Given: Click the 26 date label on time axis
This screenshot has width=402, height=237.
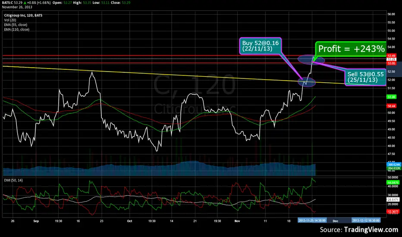Looking at the screenshot, I should pos(13,221).
